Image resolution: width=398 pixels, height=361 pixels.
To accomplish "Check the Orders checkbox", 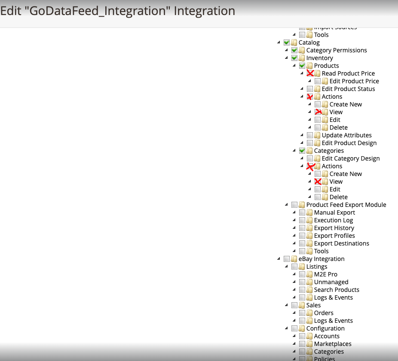I will click(302, 313).
